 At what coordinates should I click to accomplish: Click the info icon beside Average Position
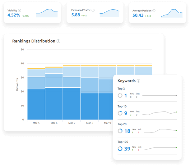pos(154,11)
